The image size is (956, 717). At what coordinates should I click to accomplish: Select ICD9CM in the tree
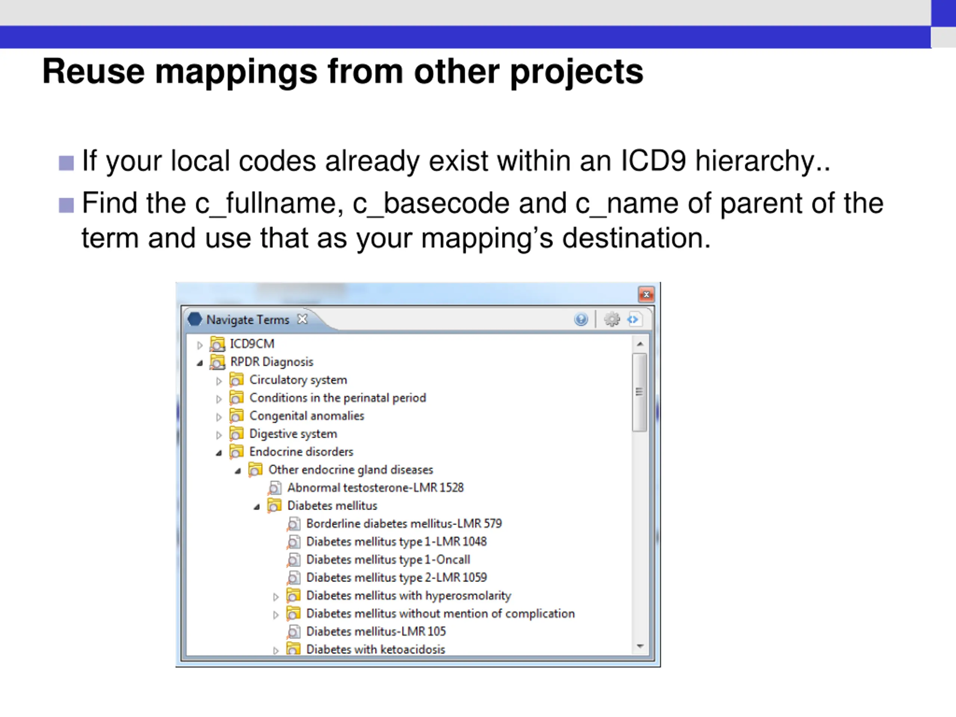(252, 344)
